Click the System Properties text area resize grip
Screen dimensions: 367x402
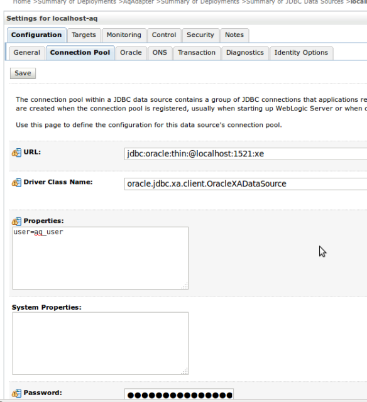[x=185, y=371]
